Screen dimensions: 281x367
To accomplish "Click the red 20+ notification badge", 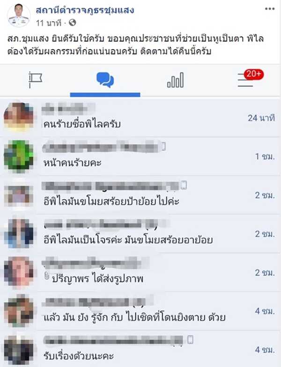I will [254, 75].
